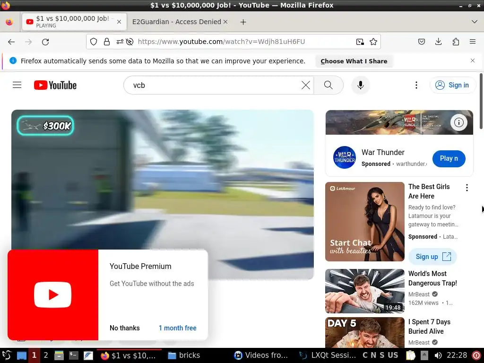Switch to workspace 1 in taskbar
The width and height of the screenshot is (484, 363).
pos(34,355)
